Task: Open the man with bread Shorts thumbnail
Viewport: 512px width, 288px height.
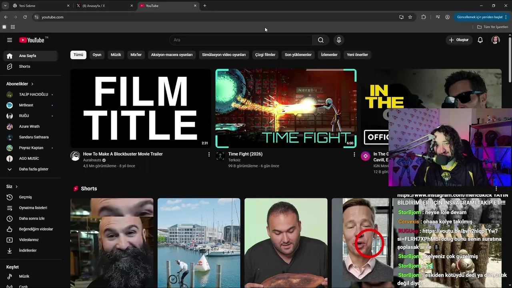Action: pos(286,243)
